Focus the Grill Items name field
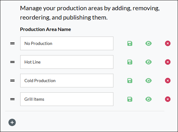This screenshot has height=132, width=178. pos(67,99)
